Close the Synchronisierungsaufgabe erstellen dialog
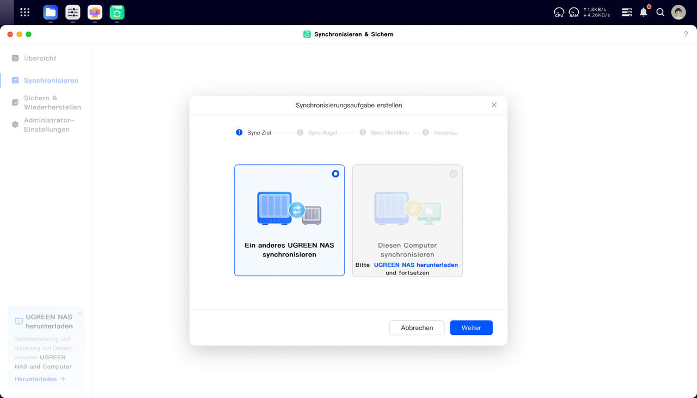This screenshot has width=697, height=398. click(494, 105)
